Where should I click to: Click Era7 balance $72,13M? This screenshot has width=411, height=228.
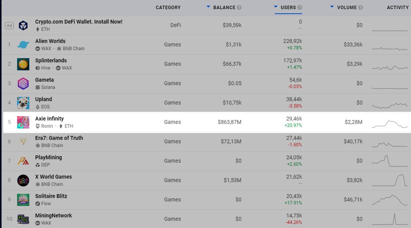[231, 141]
